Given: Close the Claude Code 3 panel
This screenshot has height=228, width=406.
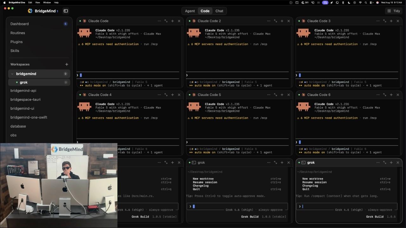Looking at the screenshot, I should [x=398, y=21].
